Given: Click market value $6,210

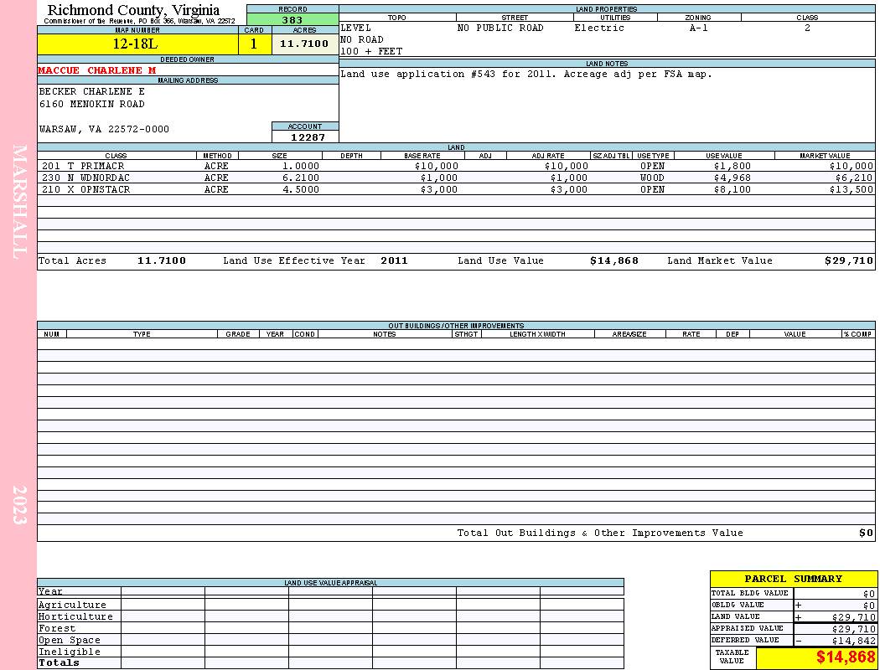Looking at the screenshot, I should point(854,178).
